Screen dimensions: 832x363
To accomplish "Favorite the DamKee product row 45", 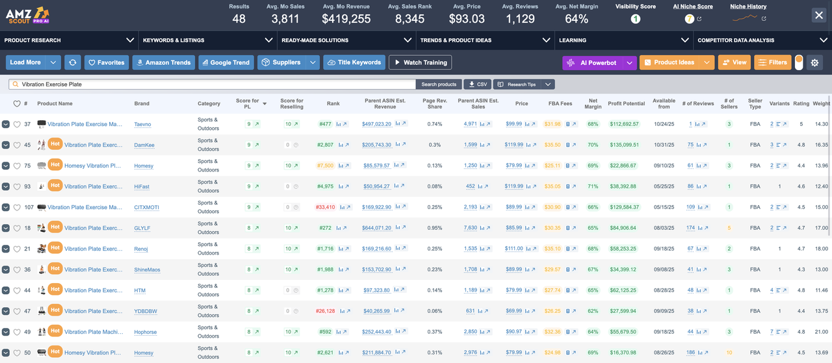I will [17, 145].
